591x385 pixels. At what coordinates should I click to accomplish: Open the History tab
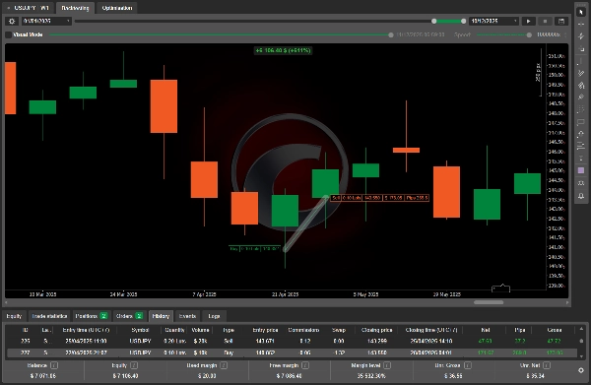161,316
